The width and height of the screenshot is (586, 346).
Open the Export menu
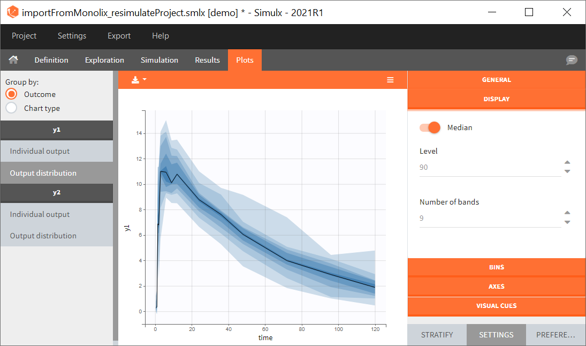pos(119,36)
